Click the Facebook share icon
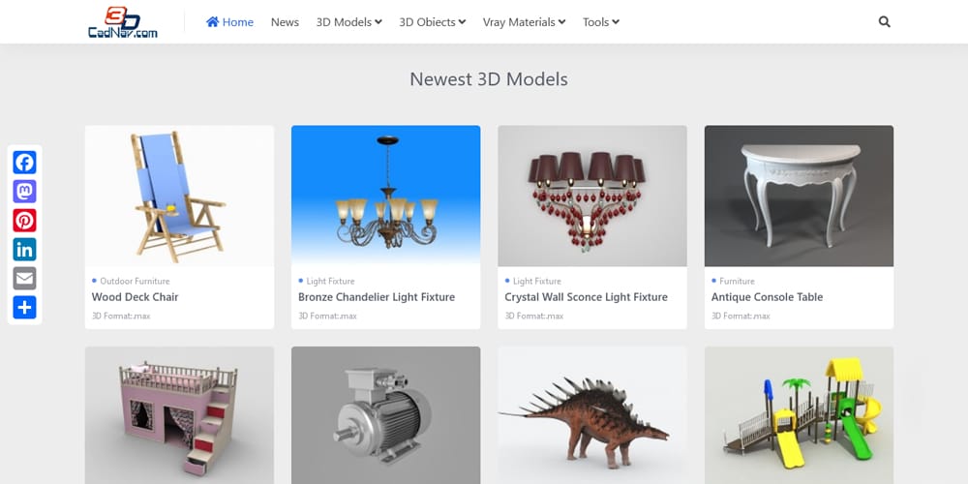This screenshot has height=484, width=968. point(24,163)
